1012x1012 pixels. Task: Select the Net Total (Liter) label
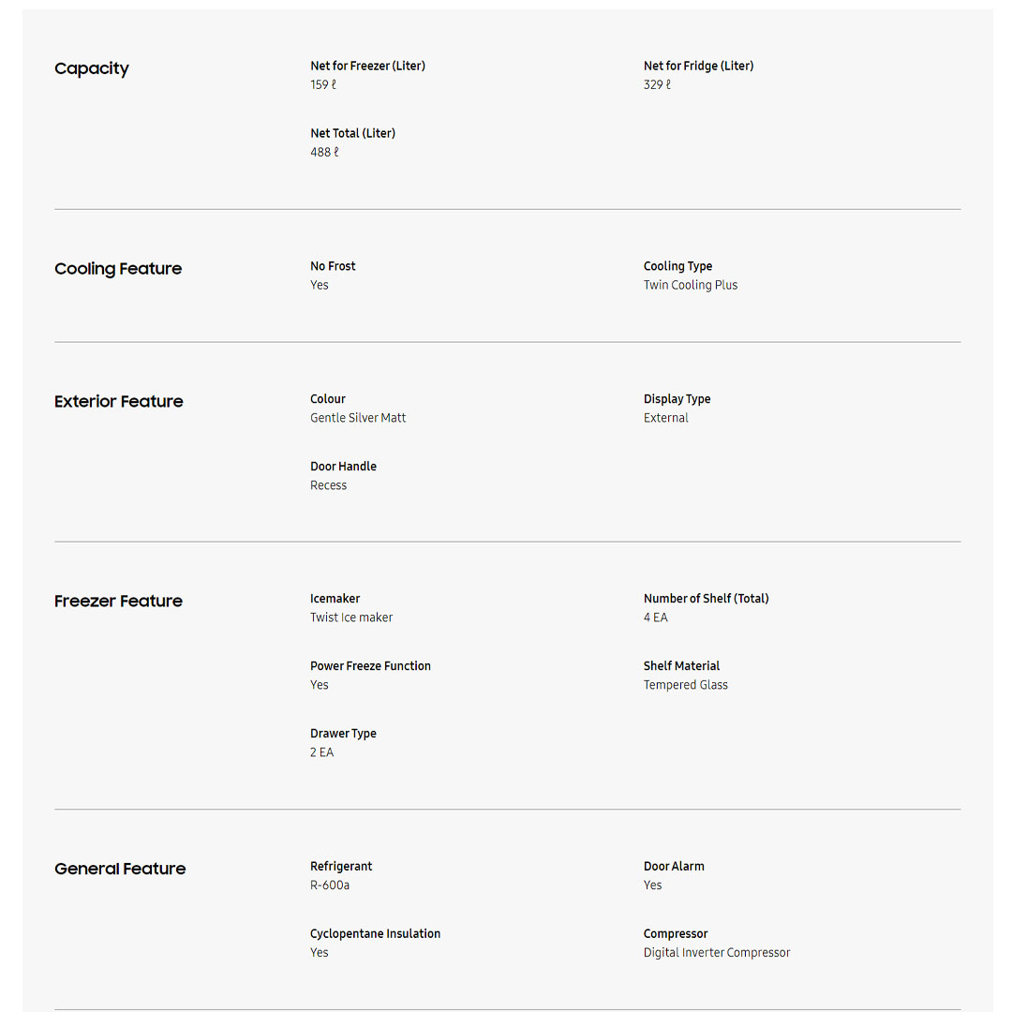tap(352, 133)
